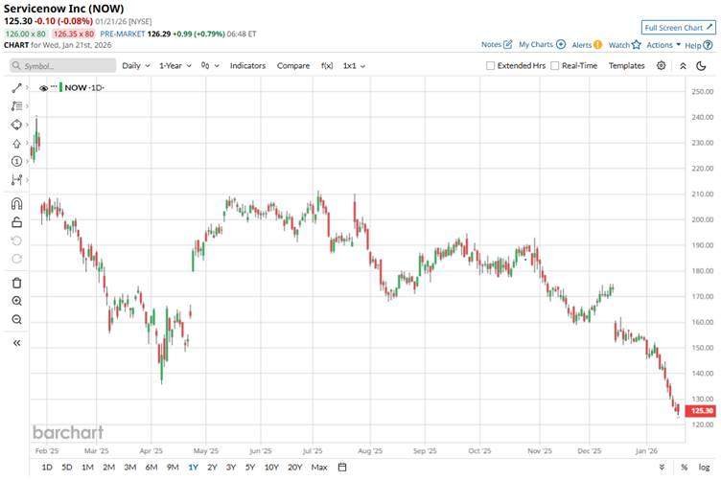Open chart settings gear

click(x=662, y=65)
